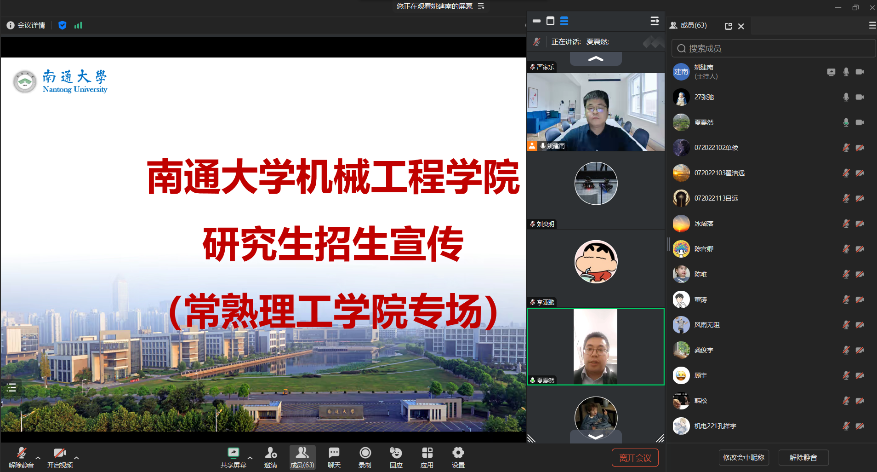Open Reactions menu
Viewport: 877px width, 472px height.
(396, 457)
